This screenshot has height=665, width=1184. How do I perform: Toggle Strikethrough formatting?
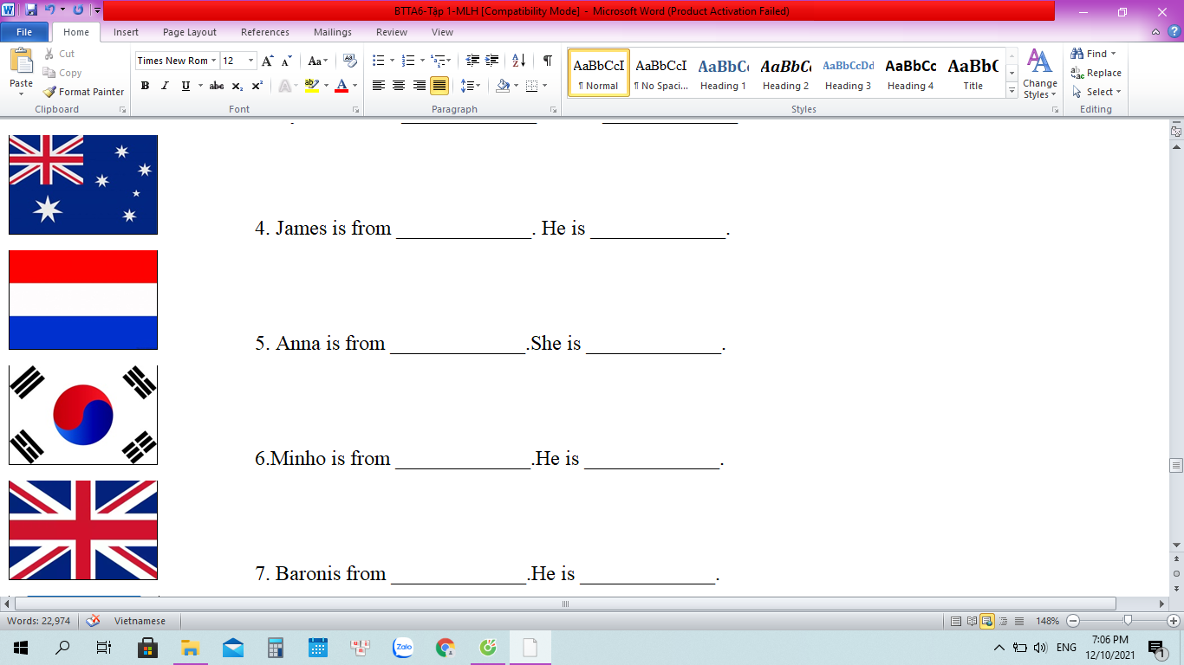(217, 86)
